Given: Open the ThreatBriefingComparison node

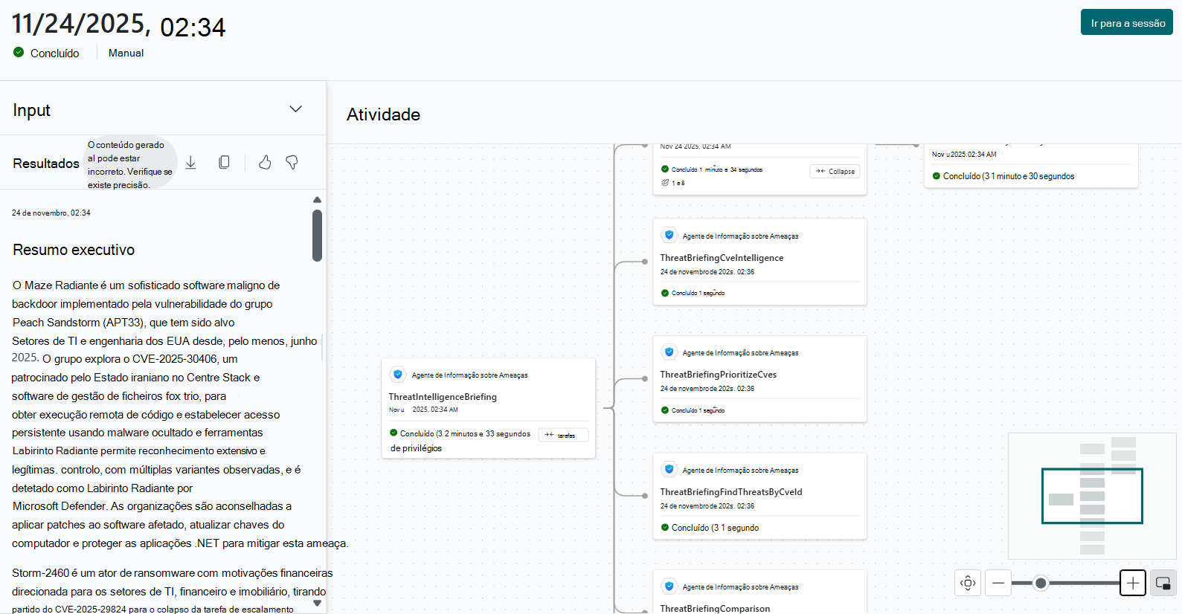Looking at the screenshot, I should point(715,608).
